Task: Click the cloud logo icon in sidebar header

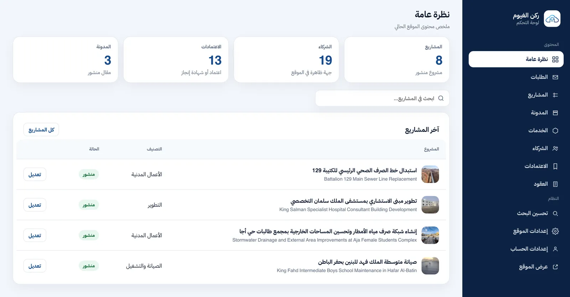Action: 552,19
